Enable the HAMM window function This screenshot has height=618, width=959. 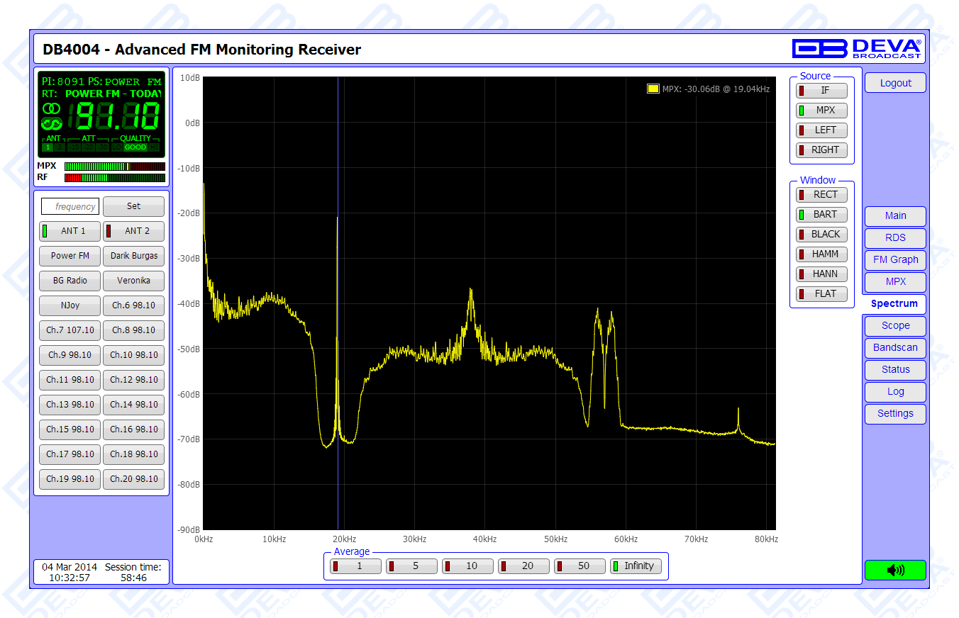[x=821, y=254]
